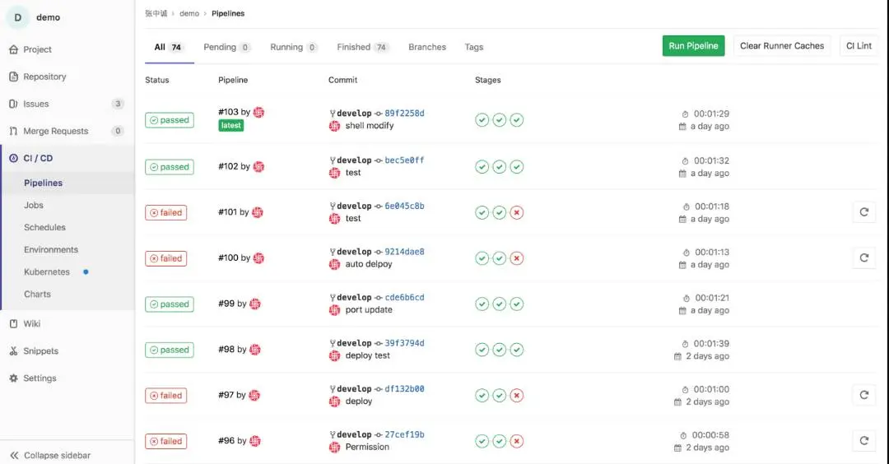Open commit link df132b00
Screen dimensions: 889x464
point(404,388)
